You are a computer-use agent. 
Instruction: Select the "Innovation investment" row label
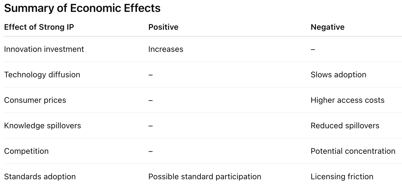(44, 49)
